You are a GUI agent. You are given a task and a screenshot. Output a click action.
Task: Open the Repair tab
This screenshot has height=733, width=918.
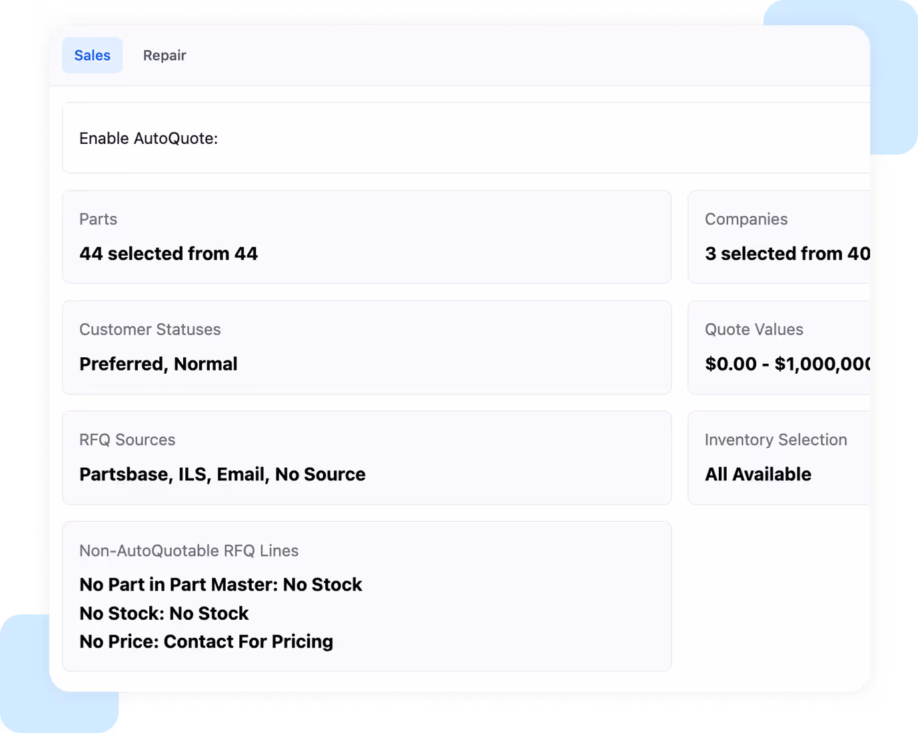point(165,55)
